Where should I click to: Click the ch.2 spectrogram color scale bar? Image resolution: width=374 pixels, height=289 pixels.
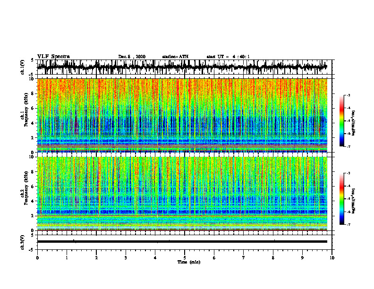tap(342, 199)
